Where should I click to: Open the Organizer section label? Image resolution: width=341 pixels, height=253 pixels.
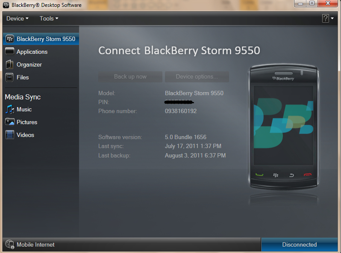click(x=29, y=64)
